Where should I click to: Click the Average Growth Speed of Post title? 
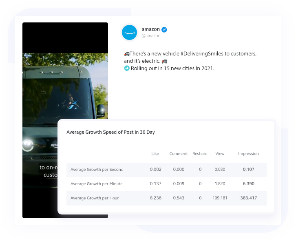(110, 132)
